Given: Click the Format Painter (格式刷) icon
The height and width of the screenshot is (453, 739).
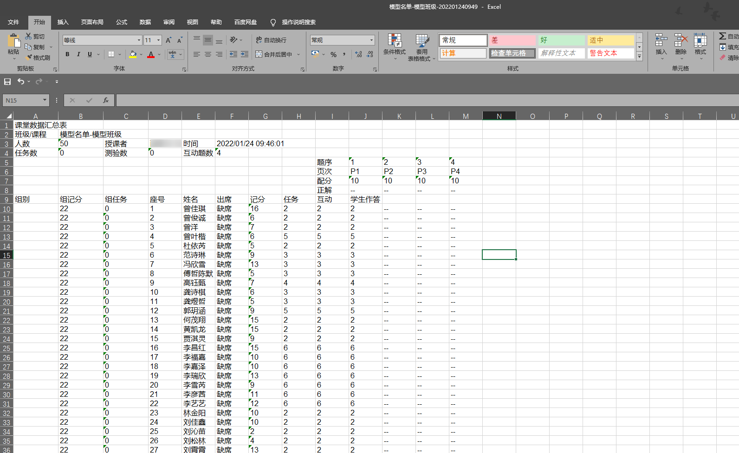Looking at the screenshot, I should (29, 58).
